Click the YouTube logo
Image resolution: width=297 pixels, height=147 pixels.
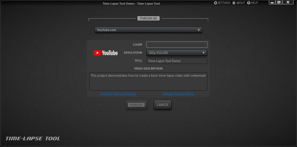tap(106, 53)
